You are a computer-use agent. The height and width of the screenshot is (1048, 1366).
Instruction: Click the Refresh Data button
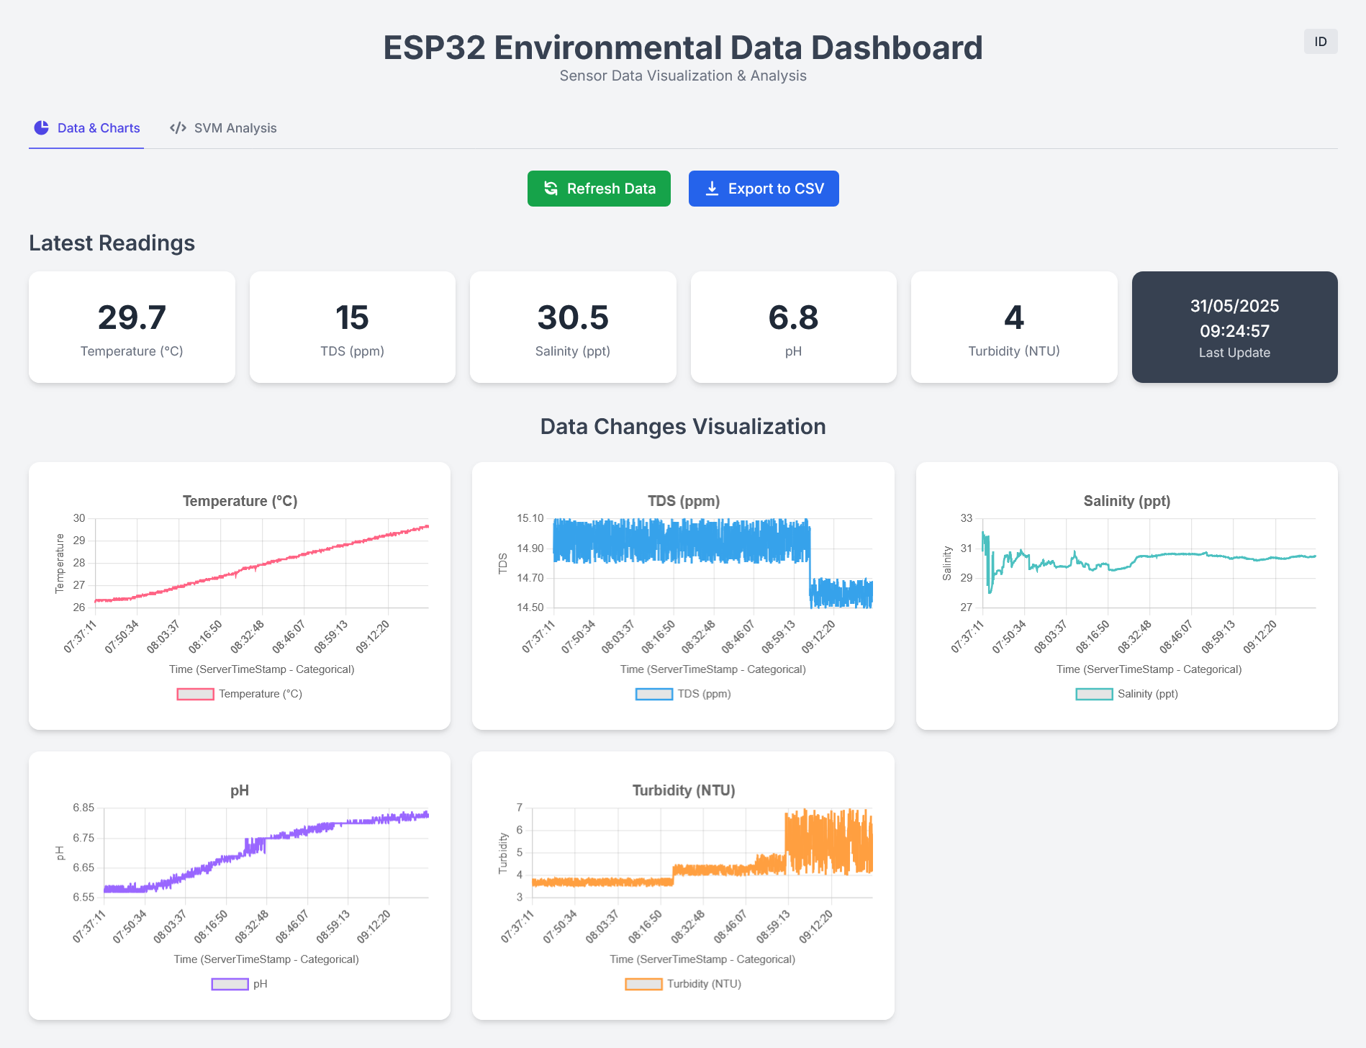coord(599,188)
